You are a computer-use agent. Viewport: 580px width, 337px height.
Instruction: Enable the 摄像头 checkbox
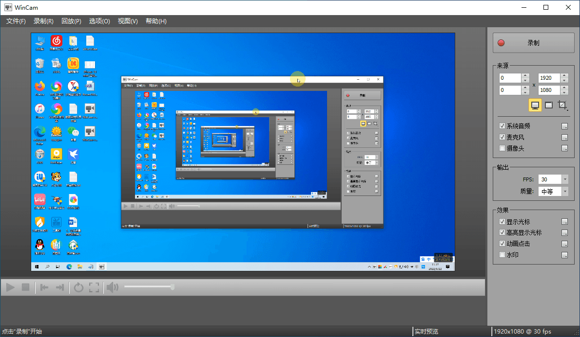pyautogui.click(x=503, y=148)
